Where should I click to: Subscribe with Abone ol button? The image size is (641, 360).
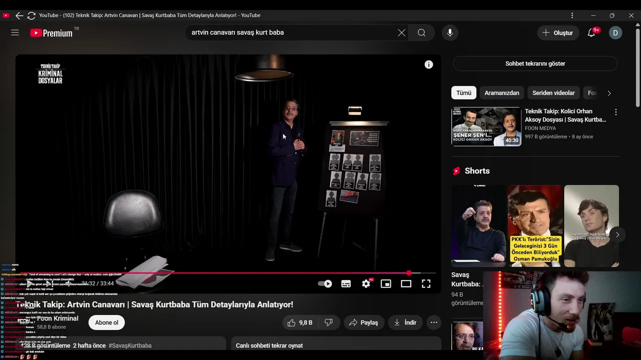(x=107, y=322)
